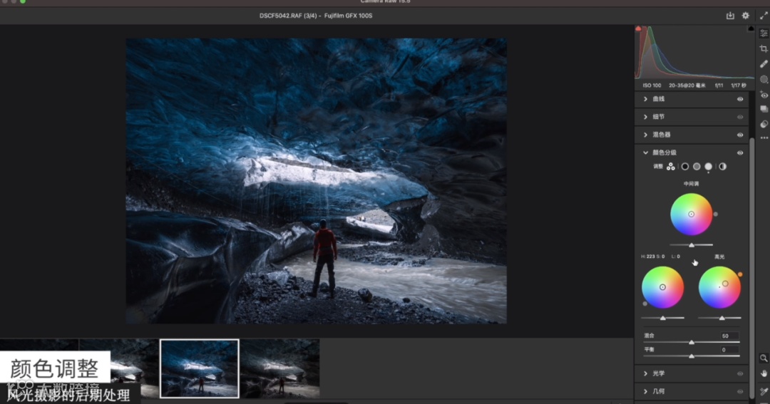Toggle visibility of 曲线 panel
Viewport: 770px width, 404px height.
click(x=740, y=99)
